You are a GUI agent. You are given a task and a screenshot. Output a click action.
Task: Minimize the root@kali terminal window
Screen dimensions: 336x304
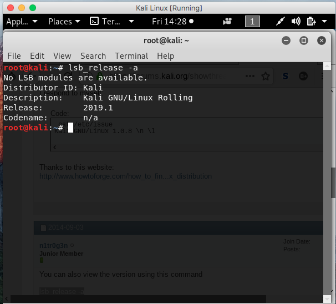286,40
